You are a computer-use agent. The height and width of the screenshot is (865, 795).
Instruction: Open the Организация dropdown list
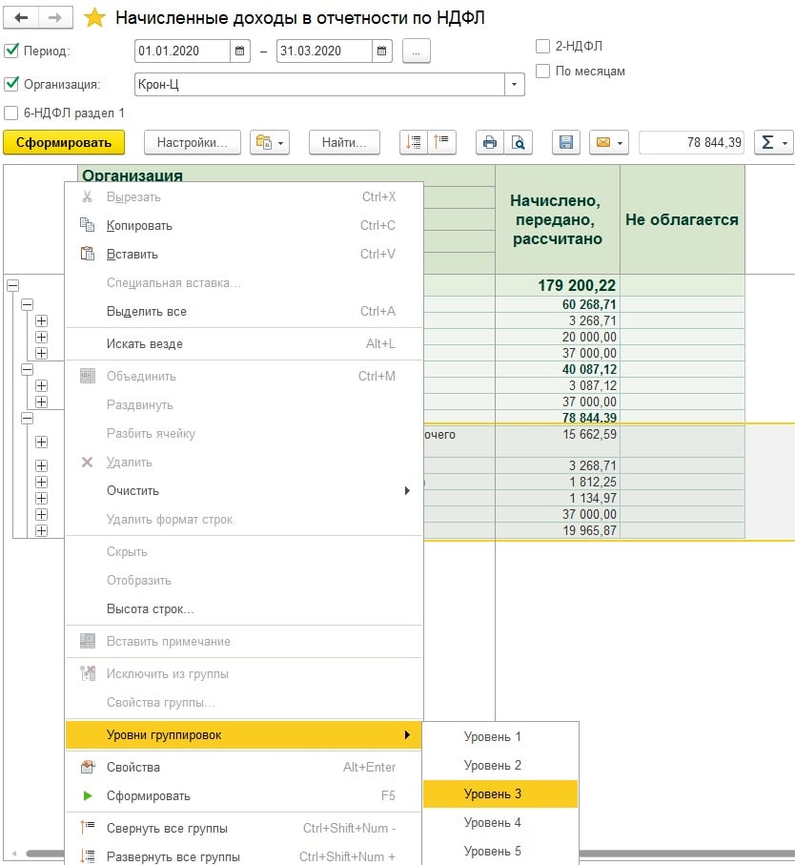[x=515, y=85]
